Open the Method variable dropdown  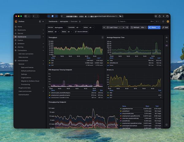pyautogui.click(x=57, y=32)
